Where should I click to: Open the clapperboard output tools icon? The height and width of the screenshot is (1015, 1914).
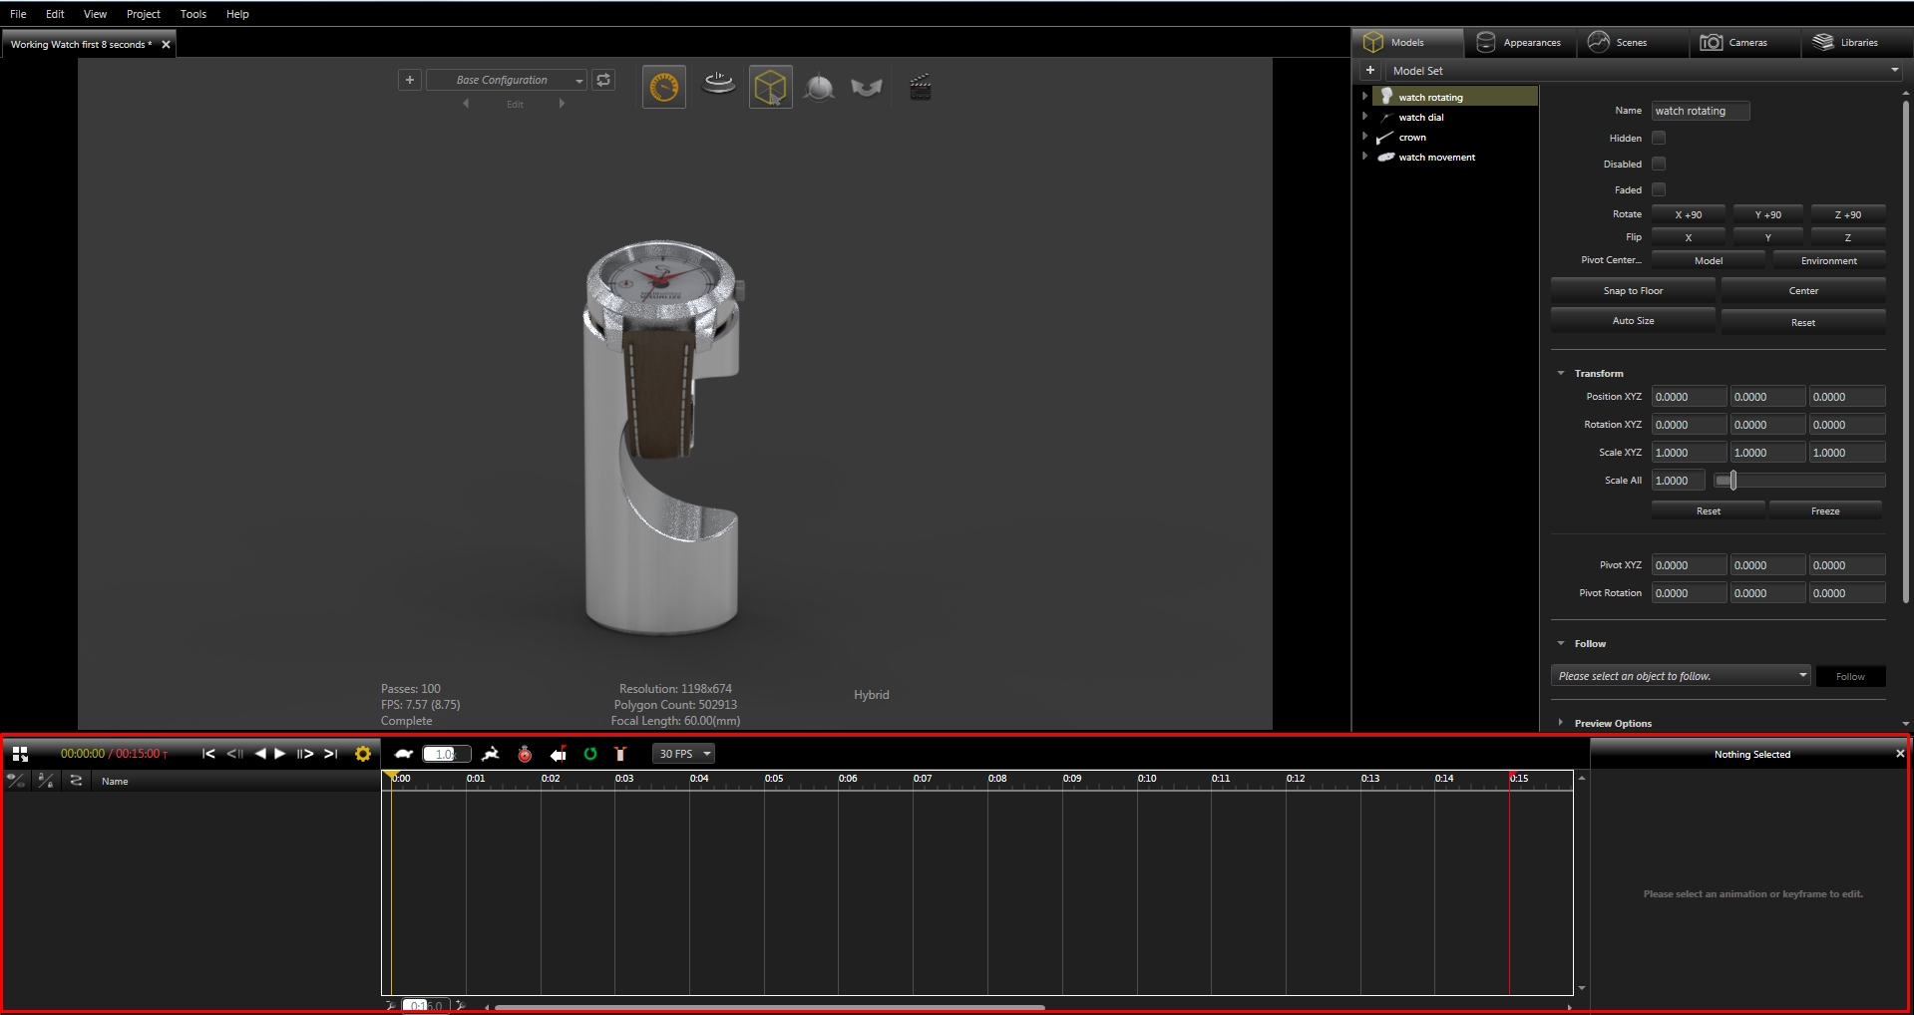920,88
